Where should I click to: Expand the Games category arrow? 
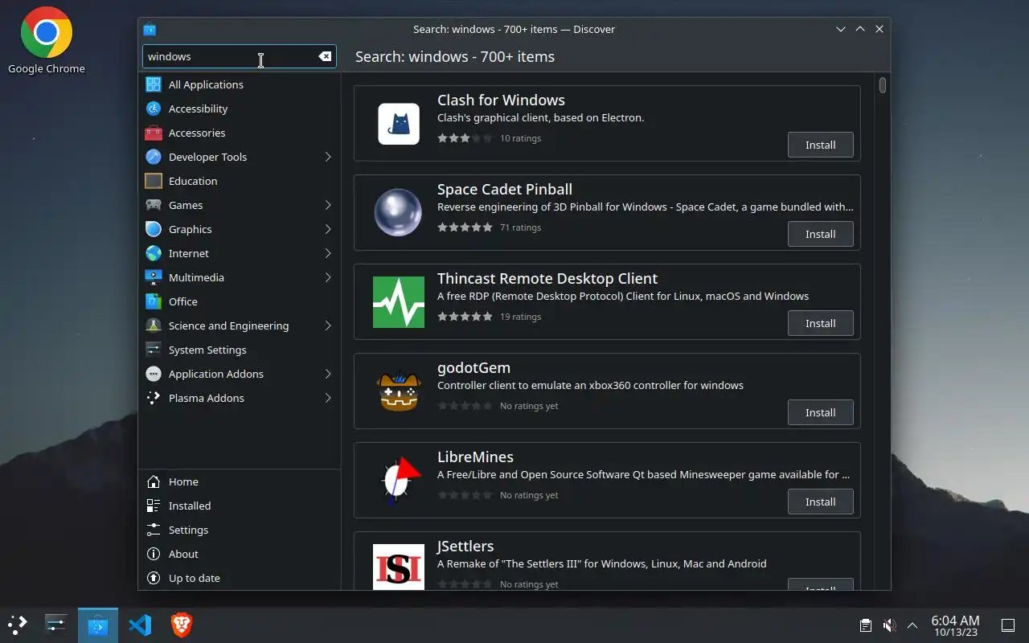pos(328,205)
